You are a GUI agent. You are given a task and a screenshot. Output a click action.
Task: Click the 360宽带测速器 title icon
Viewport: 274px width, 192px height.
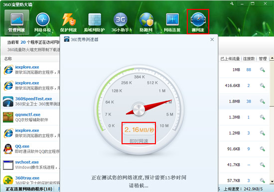click(x=67, y=39)
